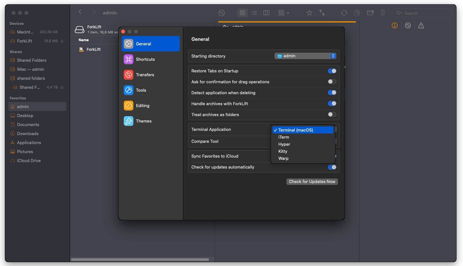This screenshot has width=463, height=266.
Task: Click the trash delete icon
Action: click(x=383, y=13)
